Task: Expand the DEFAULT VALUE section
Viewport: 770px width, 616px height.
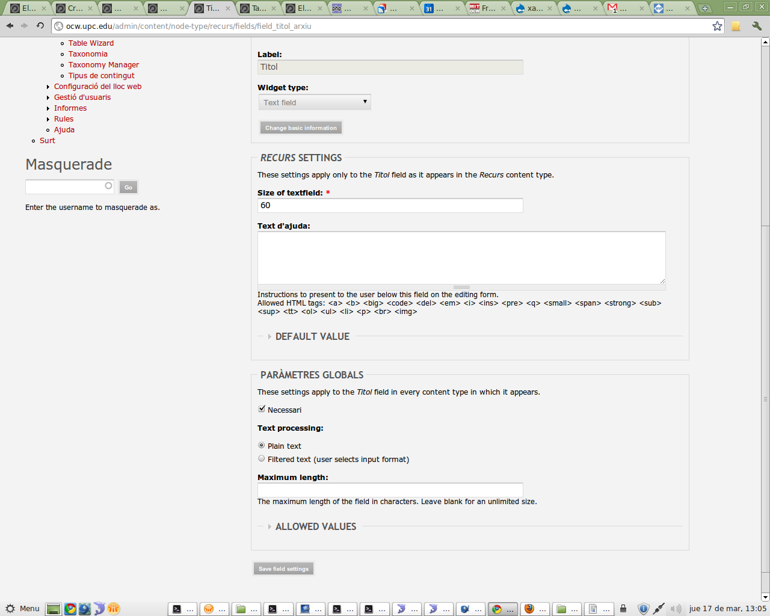Action: [x=312, y=337]
